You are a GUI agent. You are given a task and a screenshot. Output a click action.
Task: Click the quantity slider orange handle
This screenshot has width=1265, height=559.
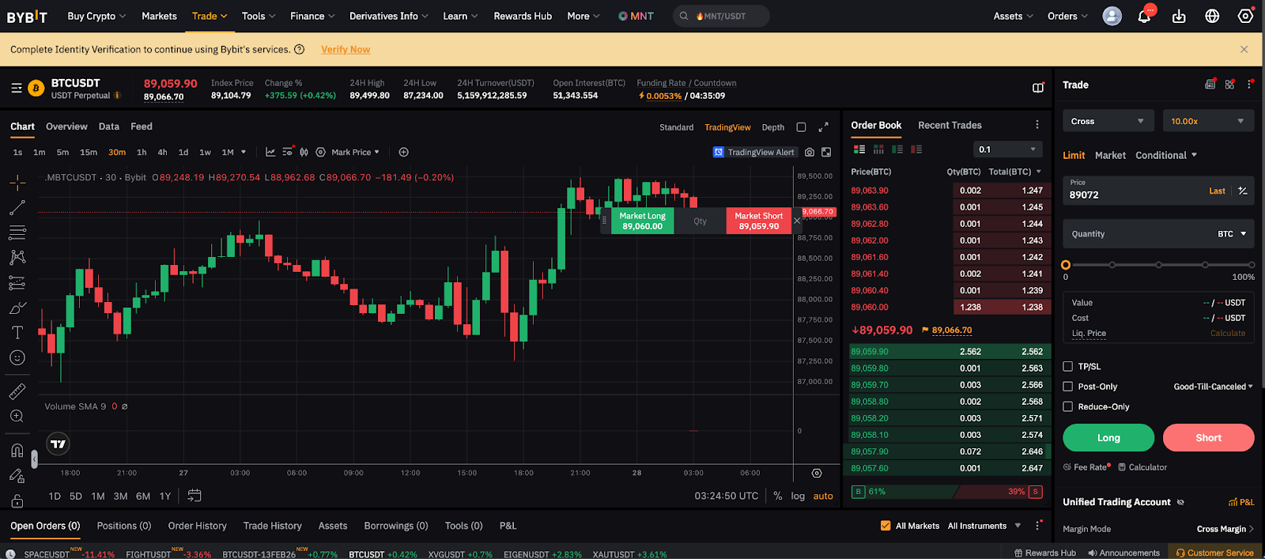pyautogui.click(x=1066, y=265)
